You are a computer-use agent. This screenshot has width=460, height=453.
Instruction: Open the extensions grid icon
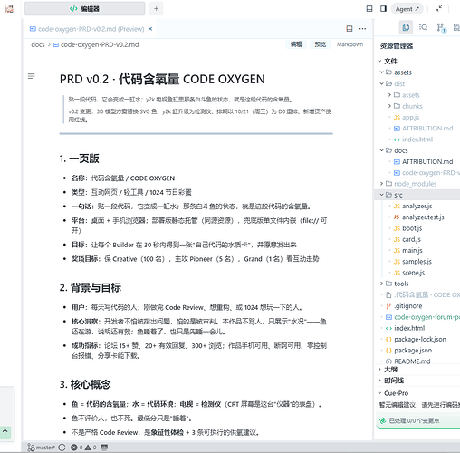click(x=456, y=27)
